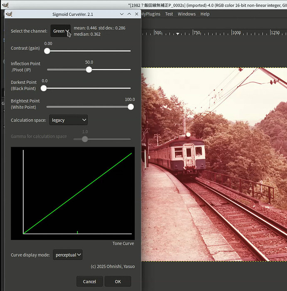Click the GIMP icon in main window title bar

pyautogui.click(x=5, y=5)
